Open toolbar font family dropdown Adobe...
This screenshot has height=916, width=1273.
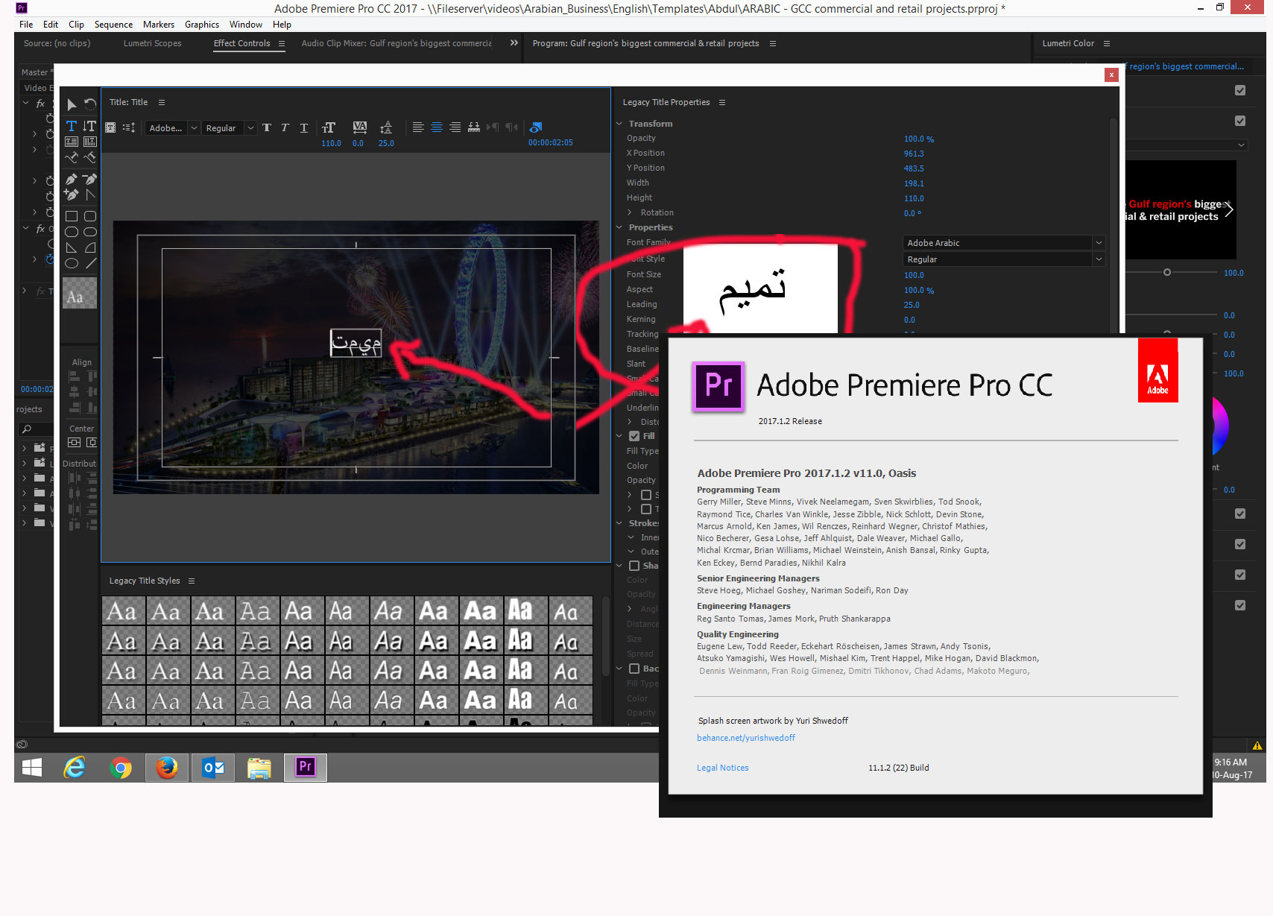172,128
